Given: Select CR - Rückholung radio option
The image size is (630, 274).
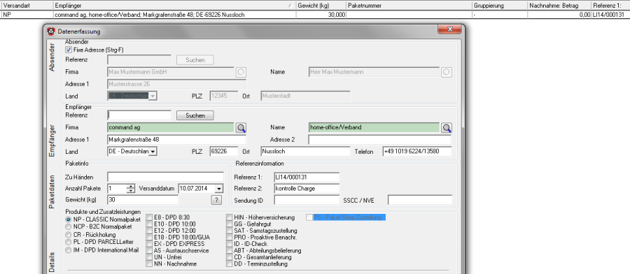Looking at the screenshot, I should point(69,234).
